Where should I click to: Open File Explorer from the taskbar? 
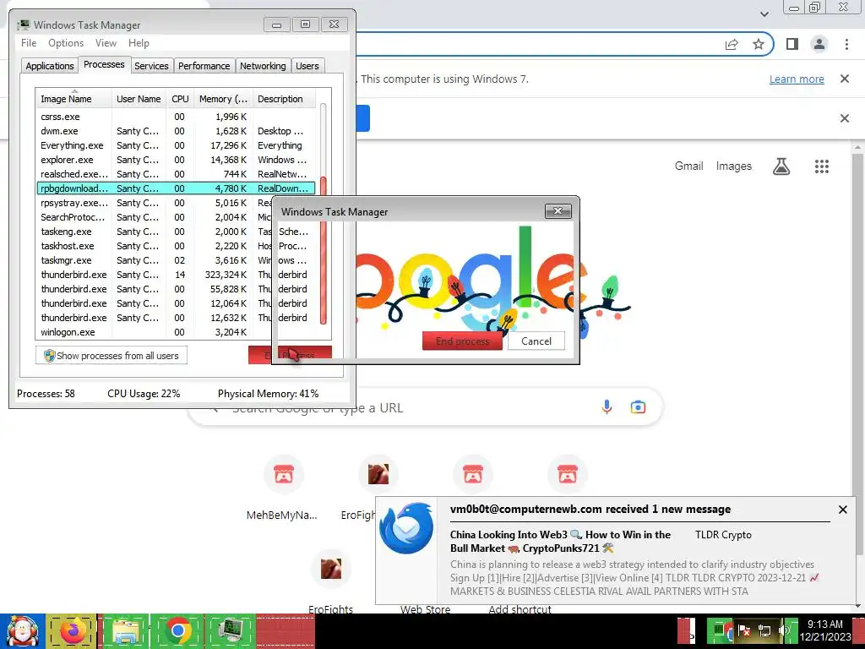(x=125, y=631)
